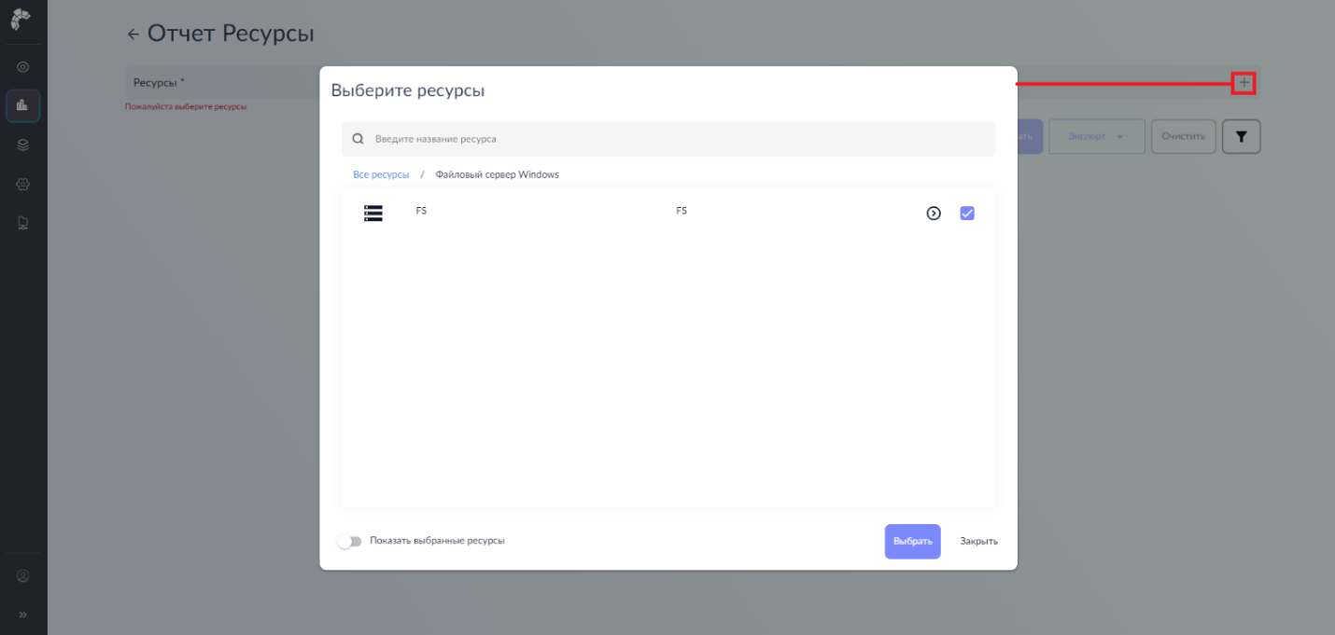Click the first FS name in the row
The image size is (1335, 635).
[x=421, y=211]
